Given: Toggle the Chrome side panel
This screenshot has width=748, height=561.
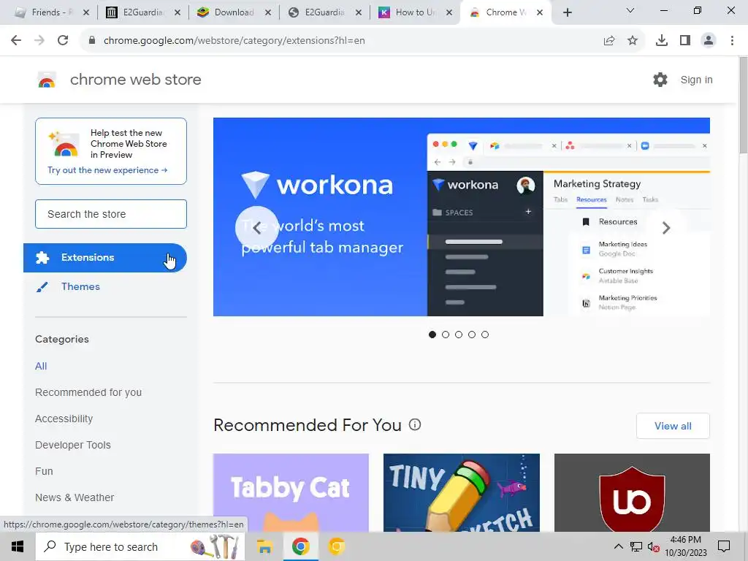Looking at the screenshot, I should tap(685, 41).
